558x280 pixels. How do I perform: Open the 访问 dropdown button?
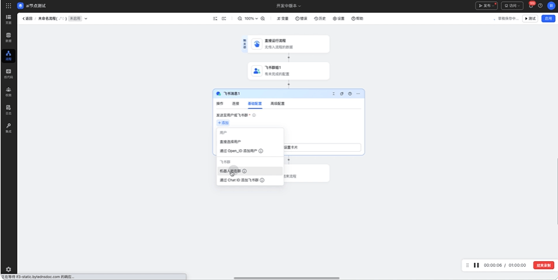click(x=512, y=6)
